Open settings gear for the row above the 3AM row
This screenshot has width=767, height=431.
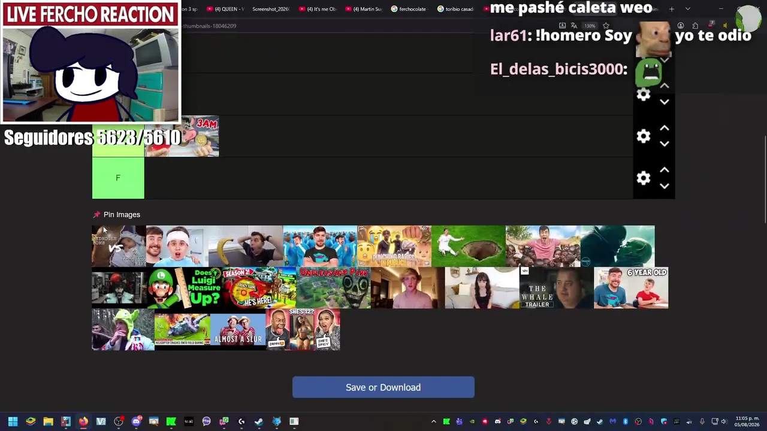(x=644, y=95)
